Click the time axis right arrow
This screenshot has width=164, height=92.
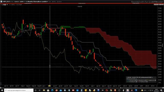tap(157, 86)
